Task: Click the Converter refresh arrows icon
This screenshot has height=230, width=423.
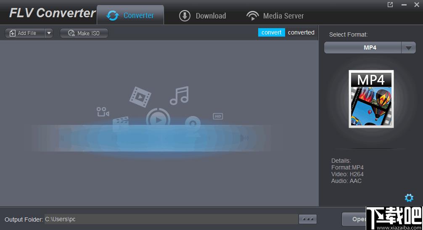Action: coord(113,16)
